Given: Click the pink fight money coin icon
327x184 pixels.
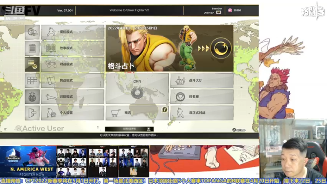Looking at the screenshot, I should pyautogui.click(x=230, y=10).
